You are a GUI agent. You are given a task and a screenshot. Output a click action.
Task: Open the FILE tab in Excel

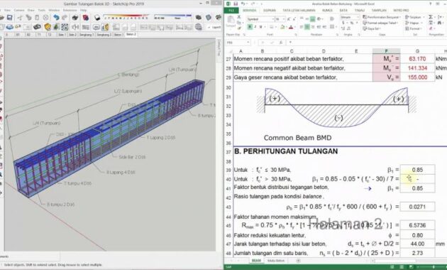[231, 10]
